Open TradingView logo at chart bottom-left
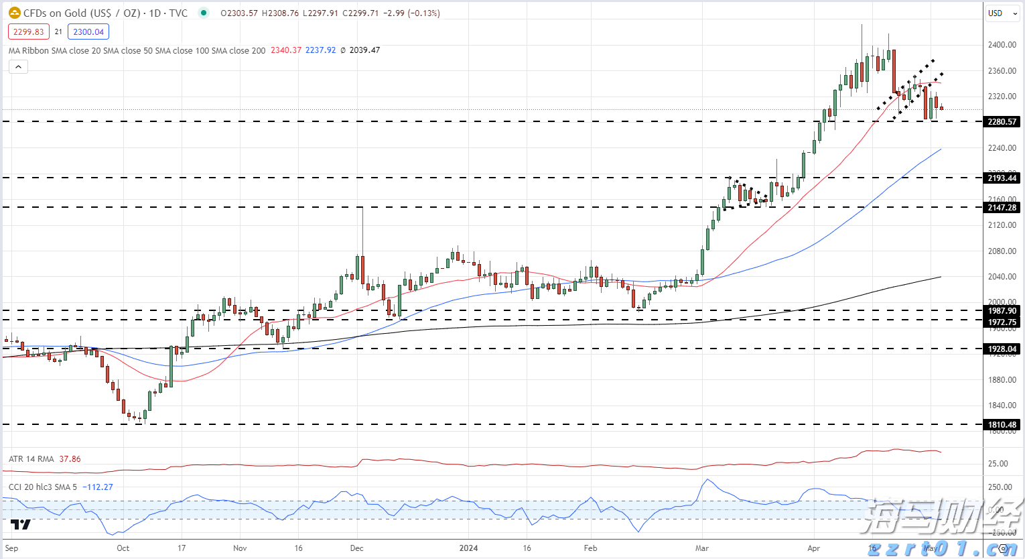This screenshot has height=559, width=1025. [x=21, y=524]
